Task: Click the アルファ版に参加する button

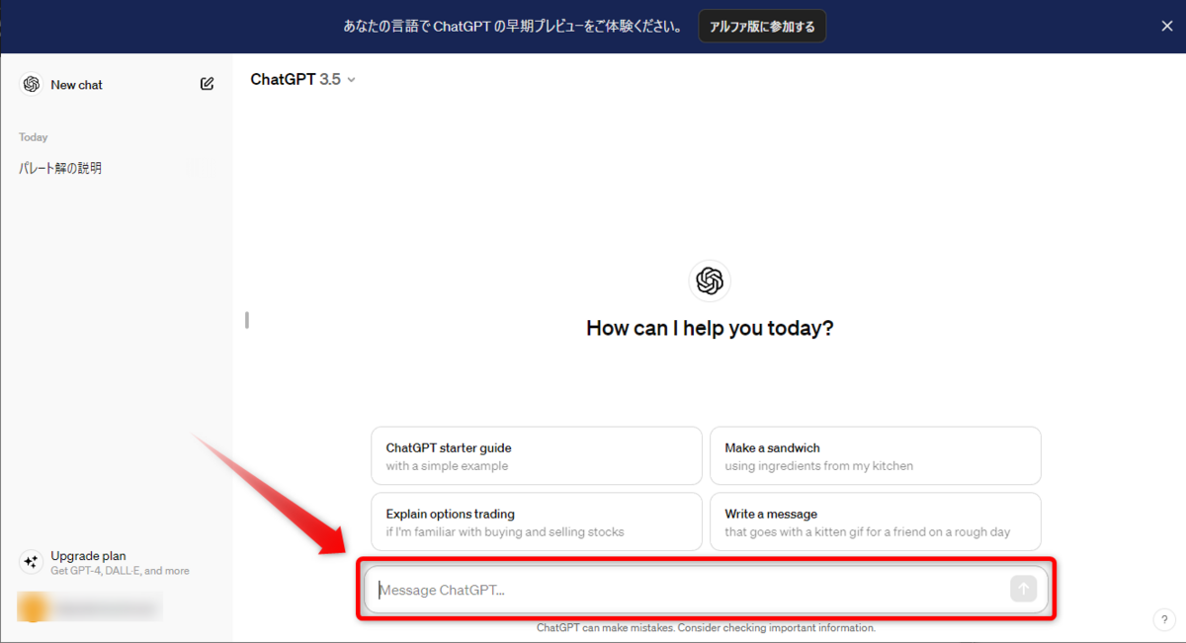Action: 762,27
